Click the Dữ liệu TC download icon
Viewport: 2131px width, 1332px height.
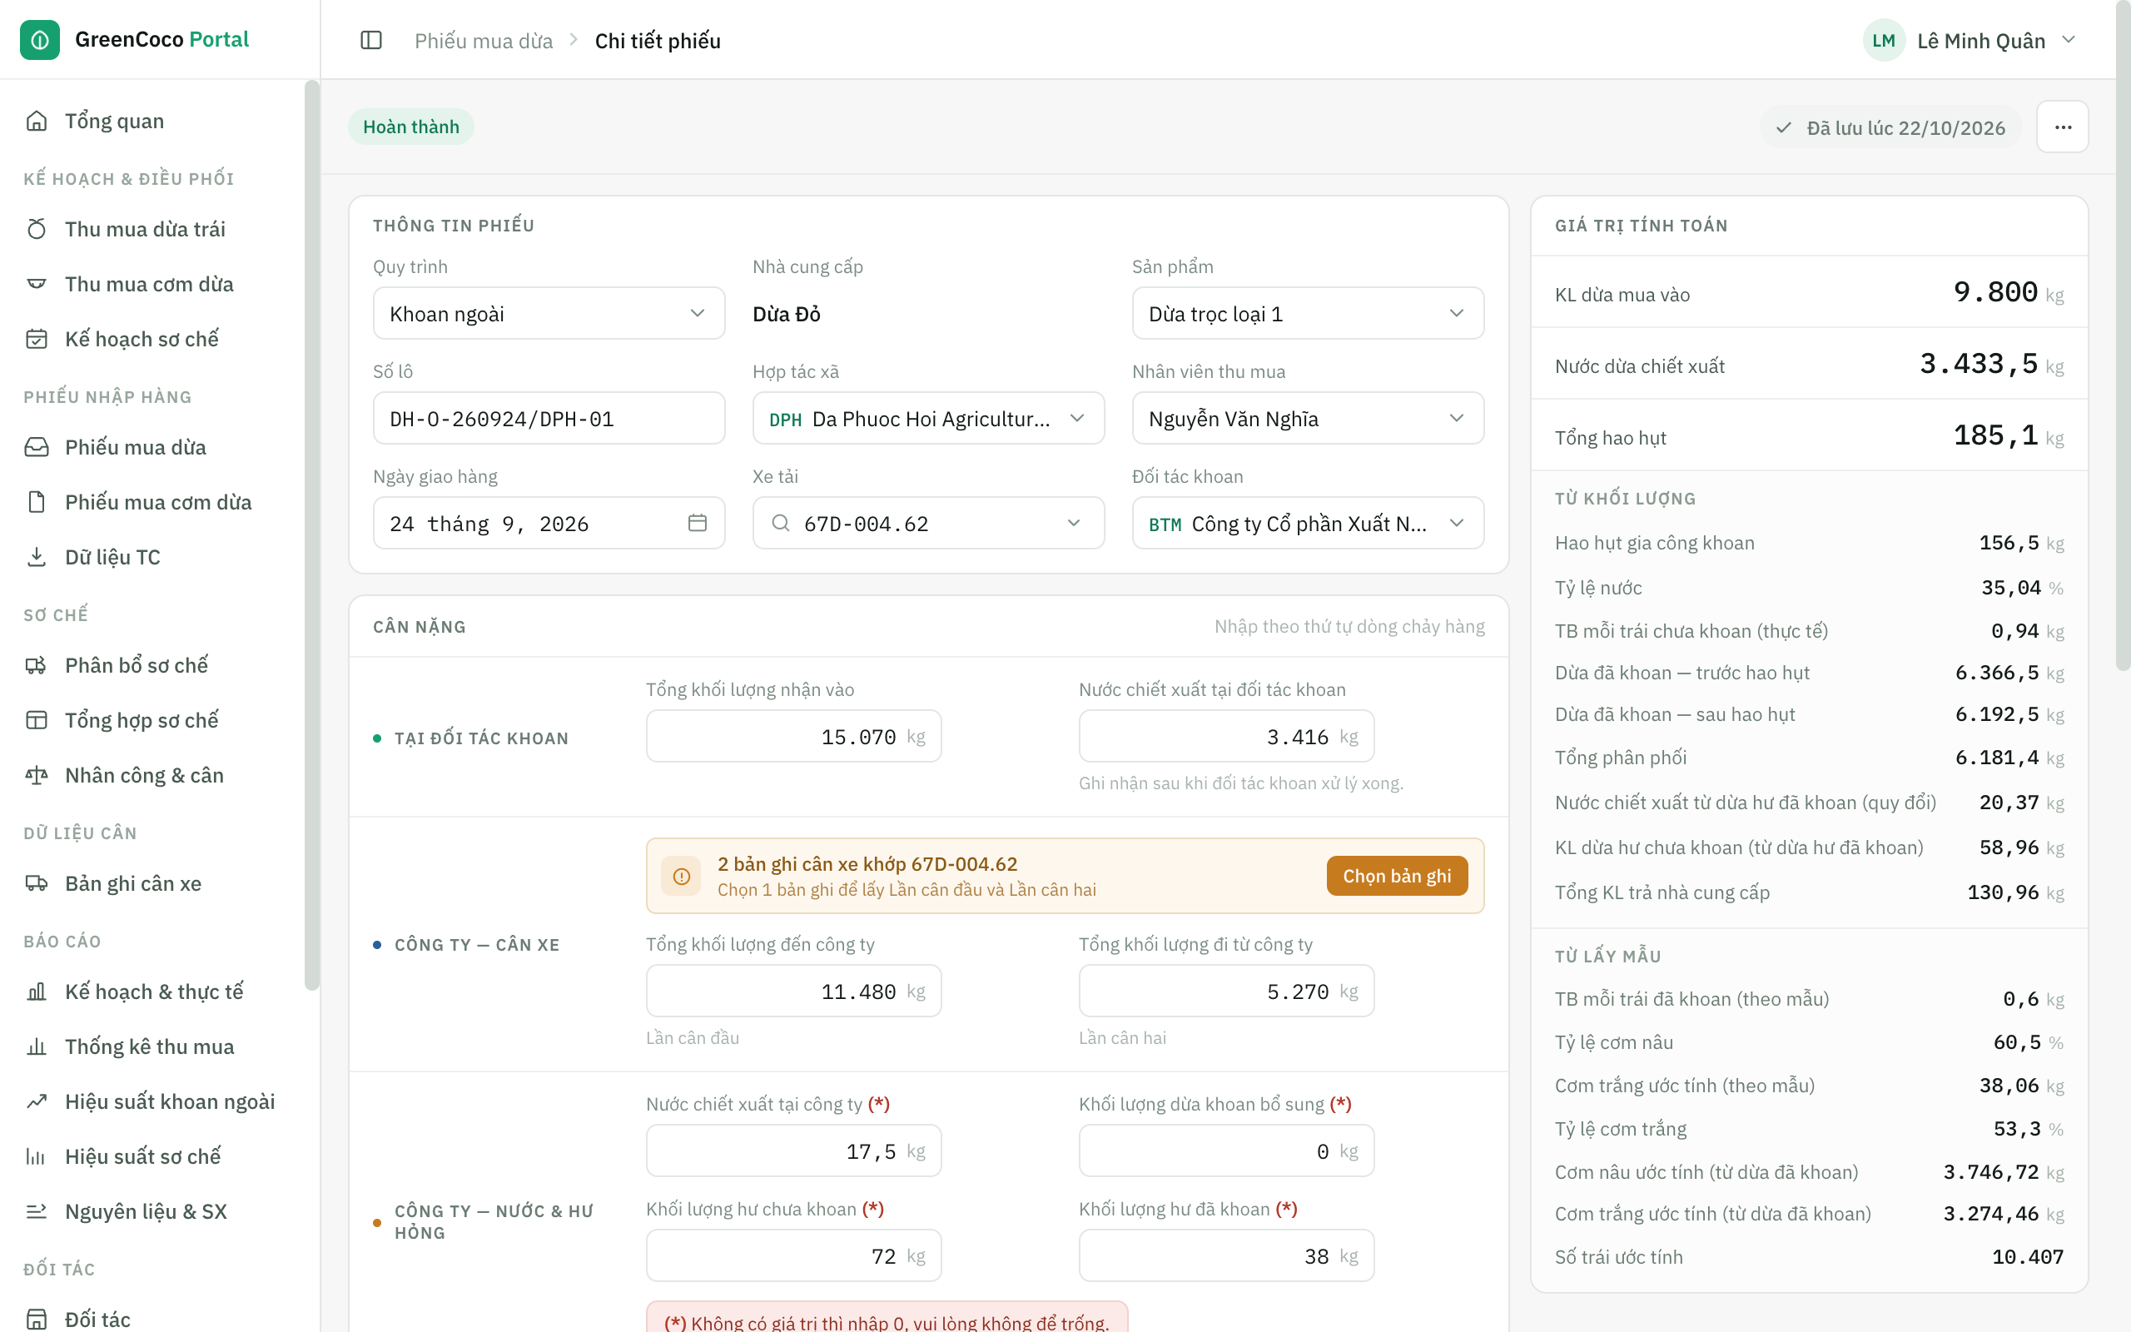36,557
